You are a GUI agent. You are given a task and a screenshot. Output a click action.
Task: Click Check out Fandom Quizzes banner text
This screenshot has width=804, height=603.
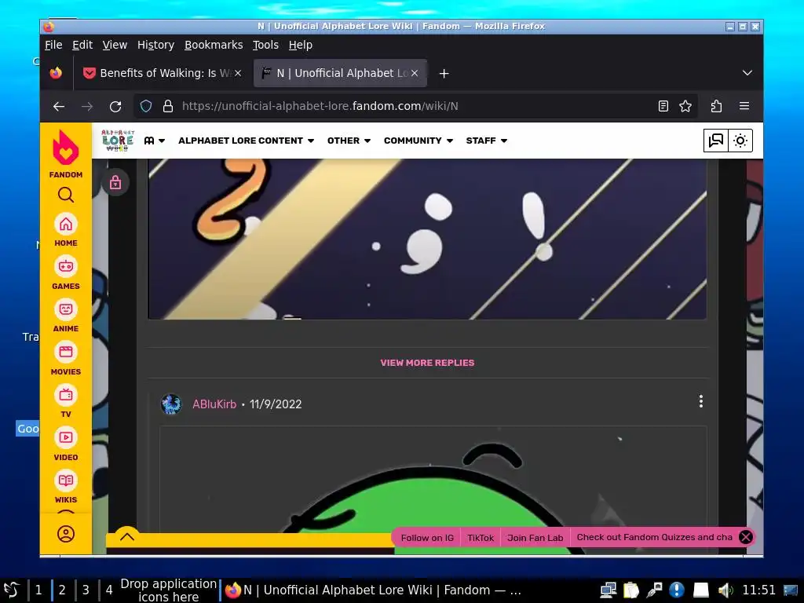tap(654, 537)
